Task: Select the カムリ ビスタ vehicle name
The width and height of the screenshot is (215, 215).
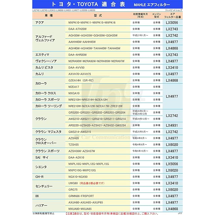Action: pos(44,68)
